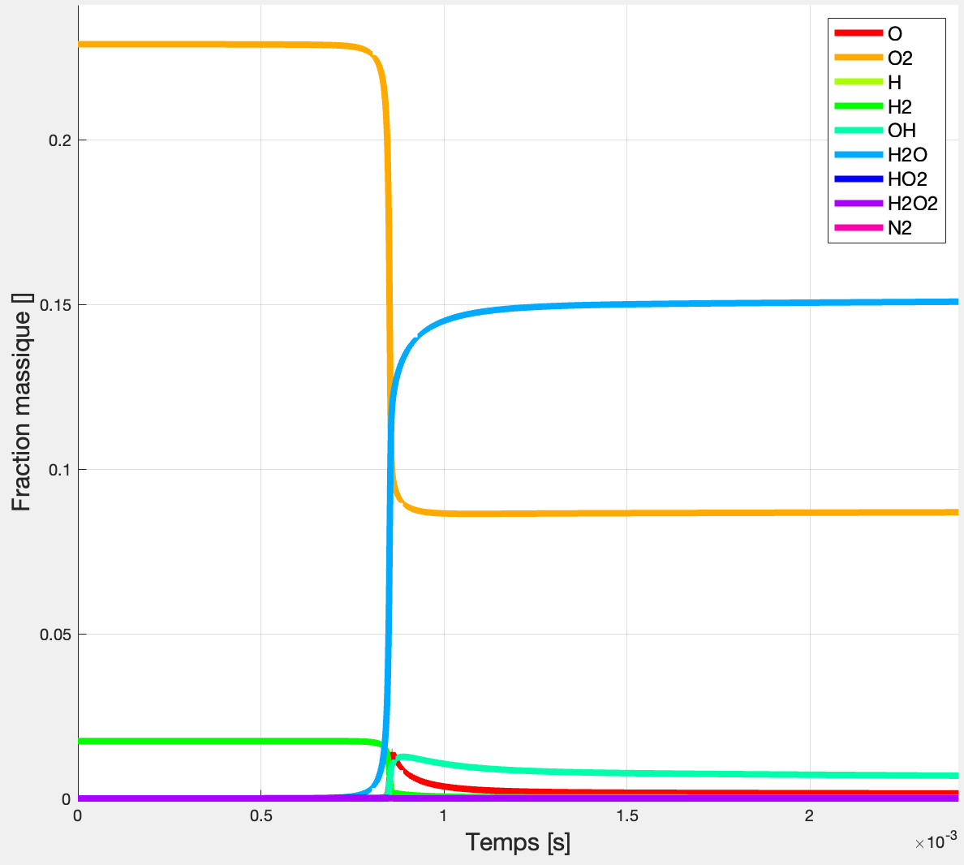Select the H text label in the legend
Image resolution: width=964 pixels, height=865 pixels.
(x=894, y=82)
